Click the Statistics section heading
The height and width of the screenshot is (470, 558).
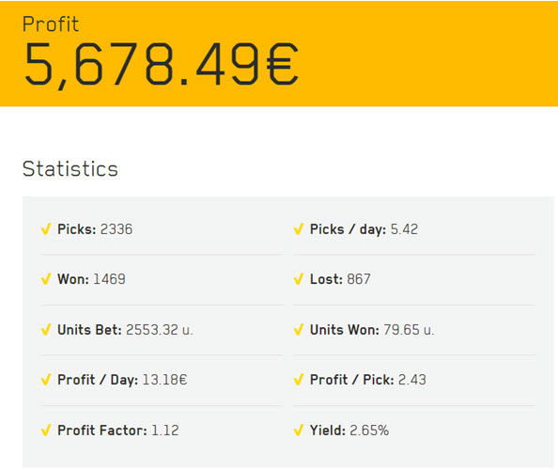[x=70, y=169]
